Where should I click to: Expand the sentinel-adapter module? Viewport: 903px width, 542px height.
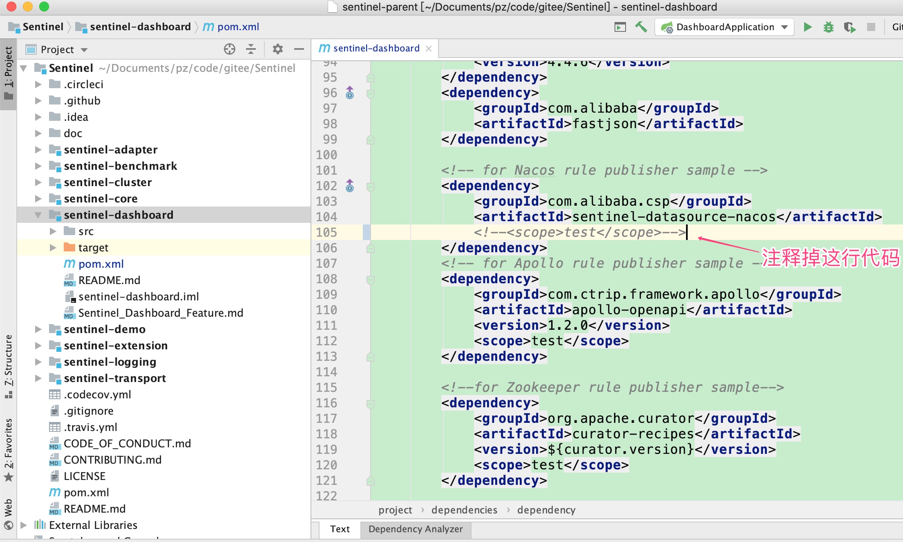tap(38, 150)
